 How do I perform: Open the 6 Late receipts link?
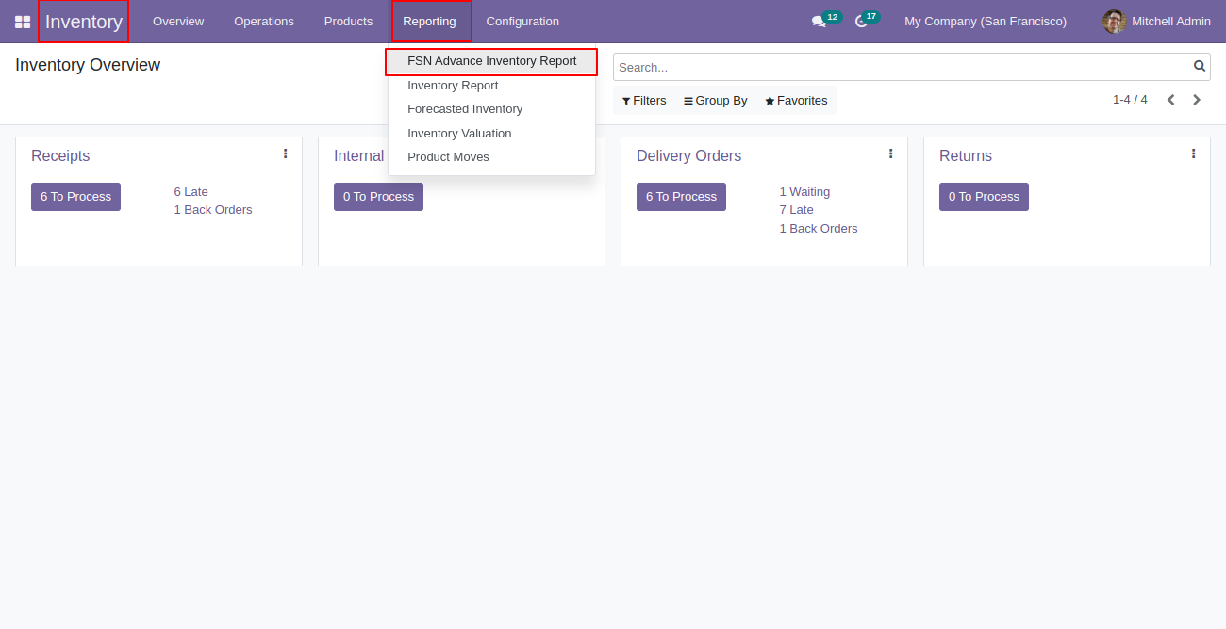[191, 192]
